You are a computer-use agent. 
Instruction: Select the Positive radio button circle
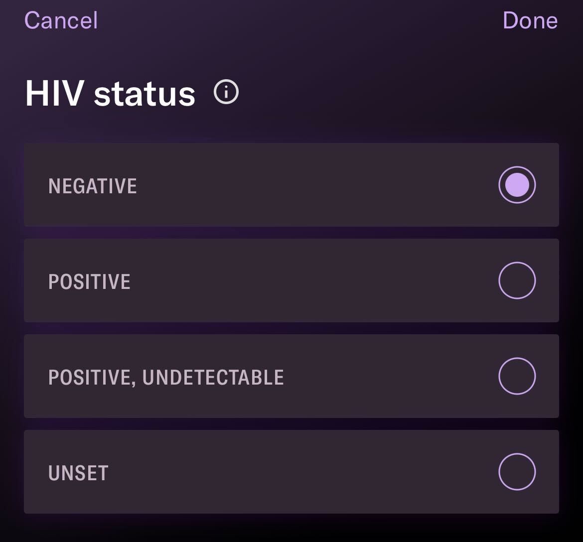coord(517,280)
